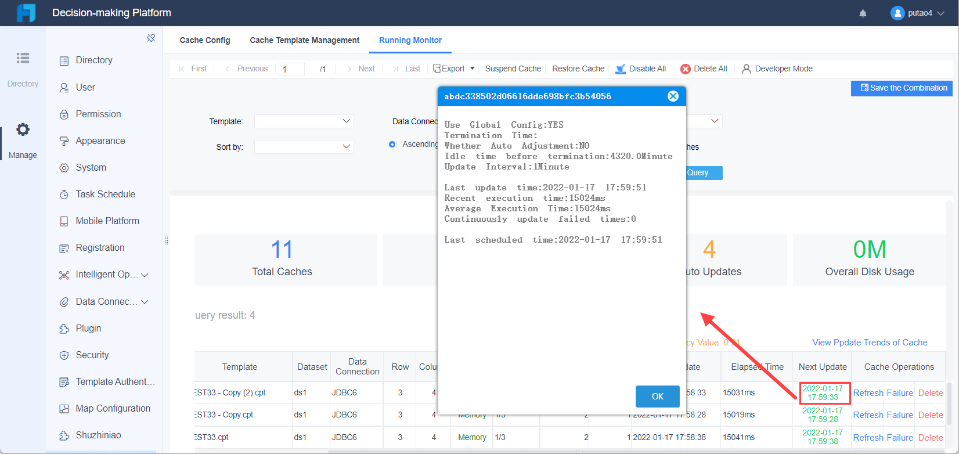This screenshot has width=959, height=454.
Task: Click the Disable All icon in toolbar
Action: coord(621,69)
